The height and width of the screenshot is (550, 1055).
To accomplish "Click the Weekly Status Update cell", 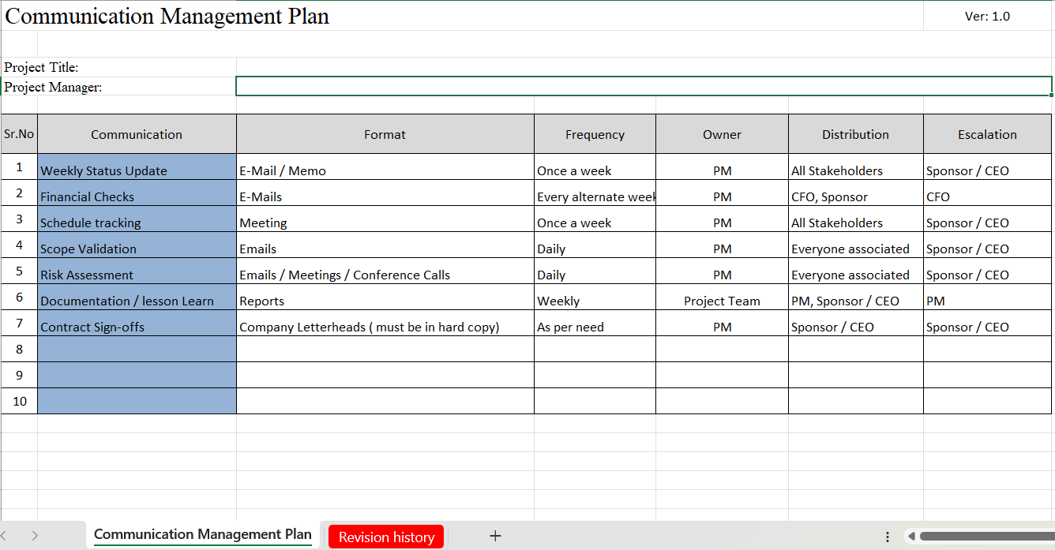I will 137,170.
